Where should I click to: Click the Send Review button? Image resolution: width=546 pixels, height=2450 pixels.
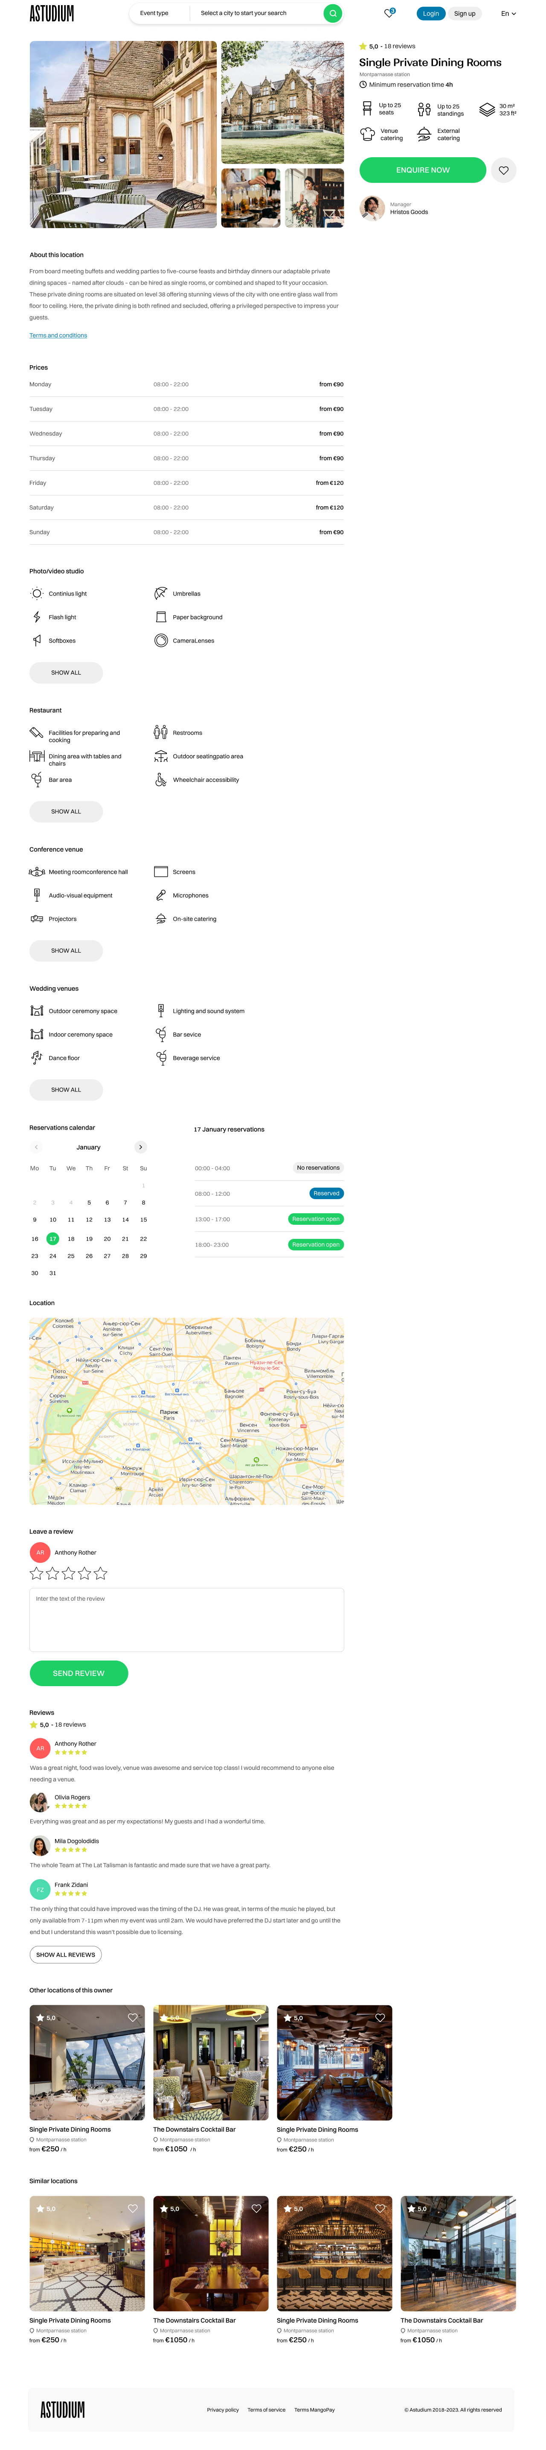pos(79,1673)
